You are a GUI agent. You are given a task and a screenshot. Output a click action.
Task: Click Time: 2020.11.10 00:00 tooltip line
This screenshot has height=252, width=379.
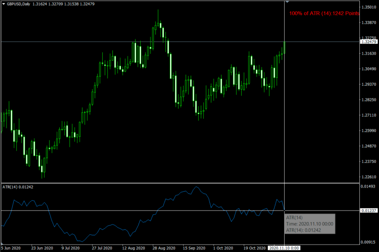309,224
